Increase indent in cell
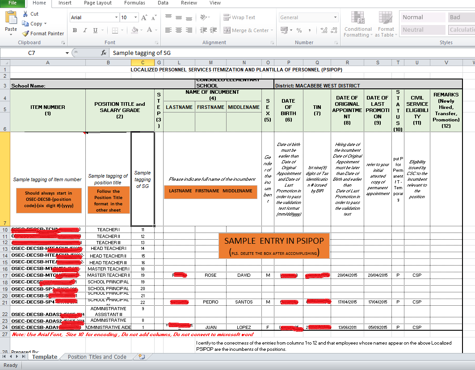The height and width of the screenshot is (370, 475). click(x=214, y=30)
